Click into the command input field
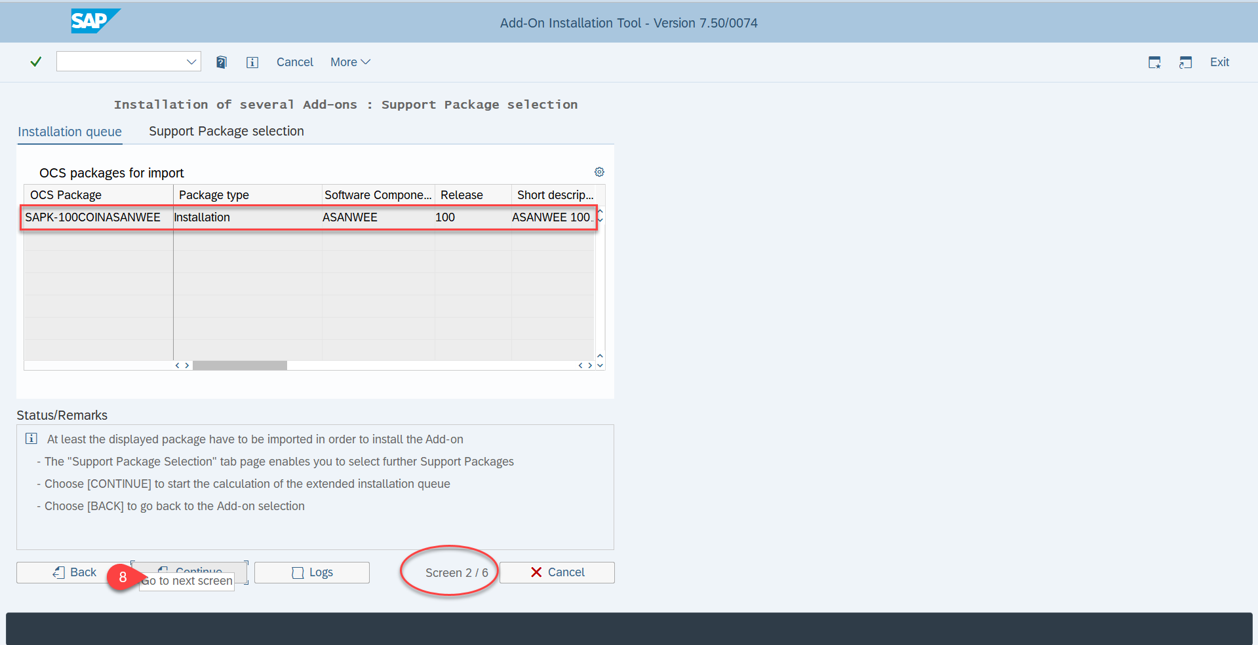The image size is (1258, 645). click(120, 62)
